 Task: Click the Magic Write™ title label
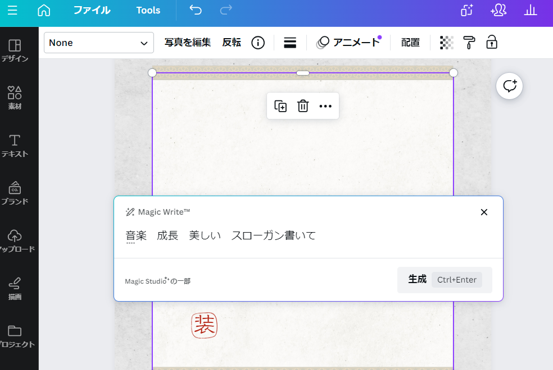click(164, 212)
